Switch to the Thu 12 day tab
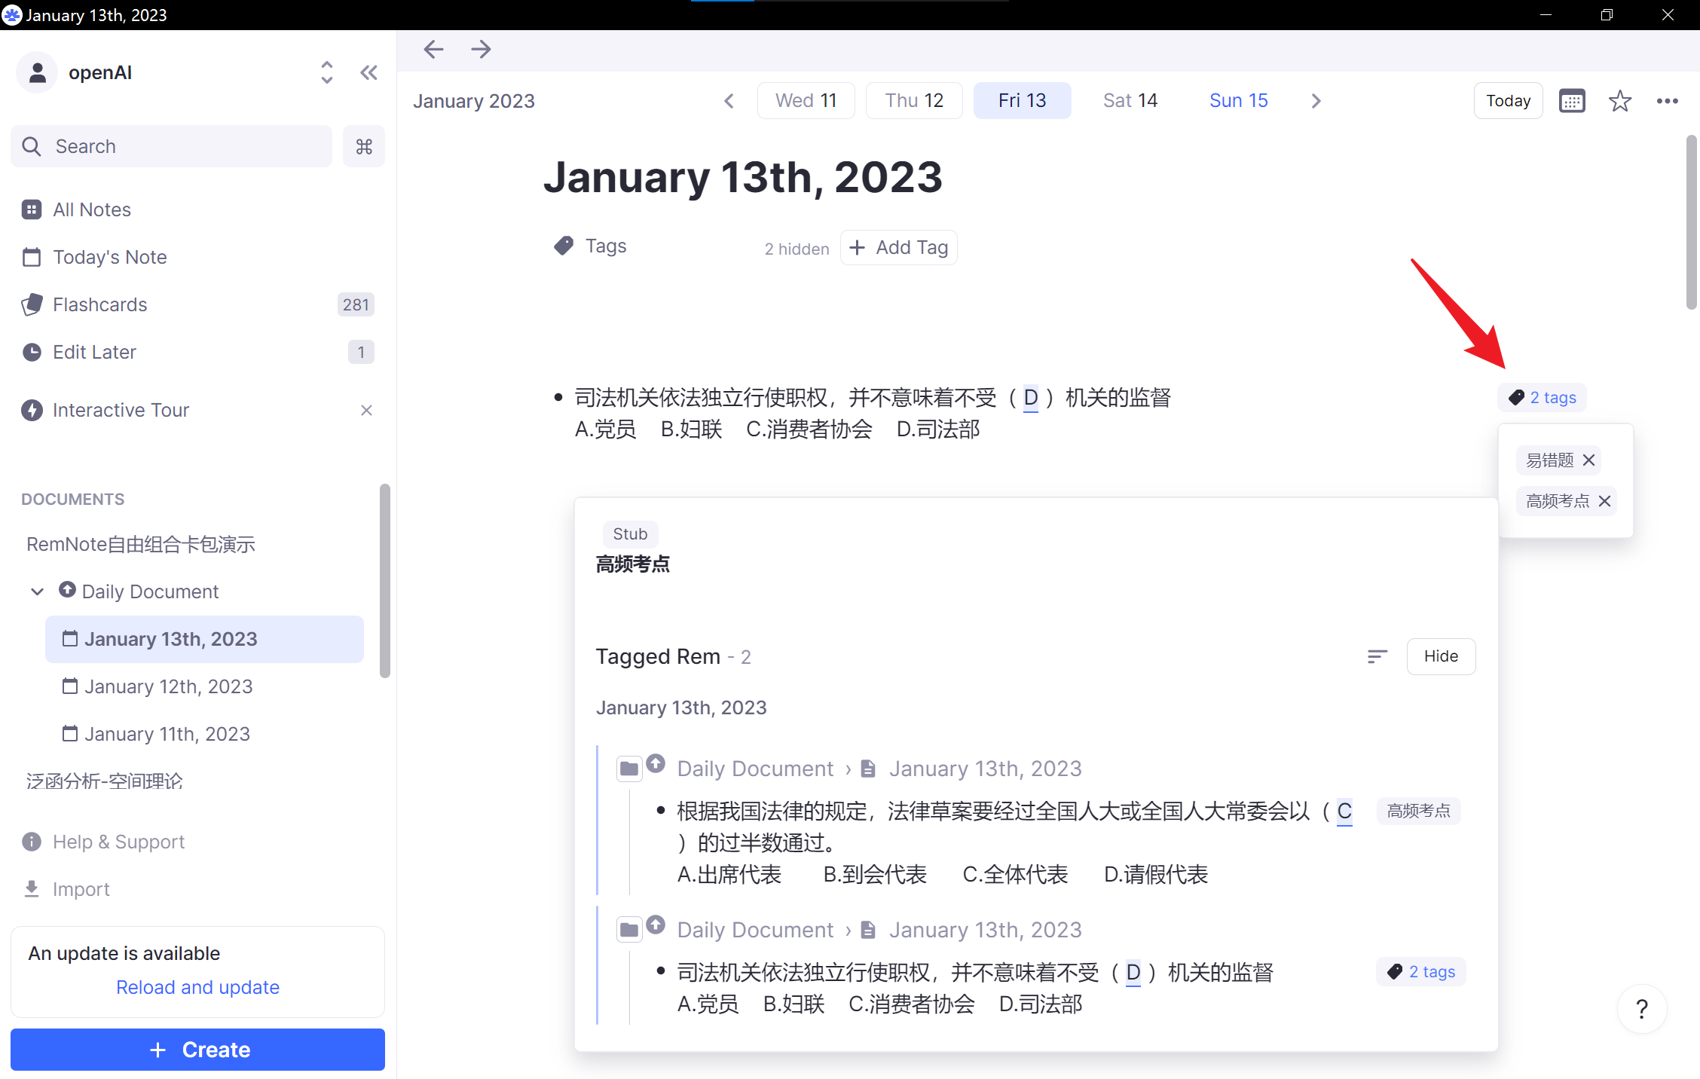The height and width of the screenshot is (1079, 1700). coord(914,101)
